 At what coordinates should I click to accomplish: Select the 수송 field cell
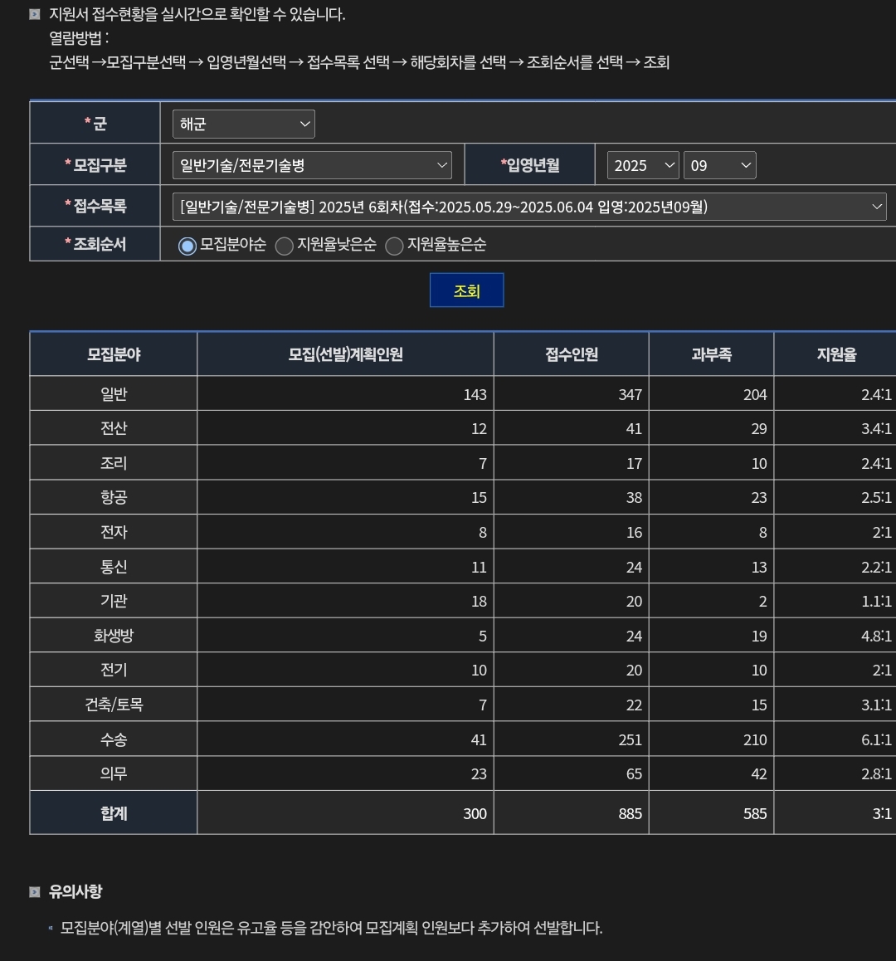[x=114, y=739]
